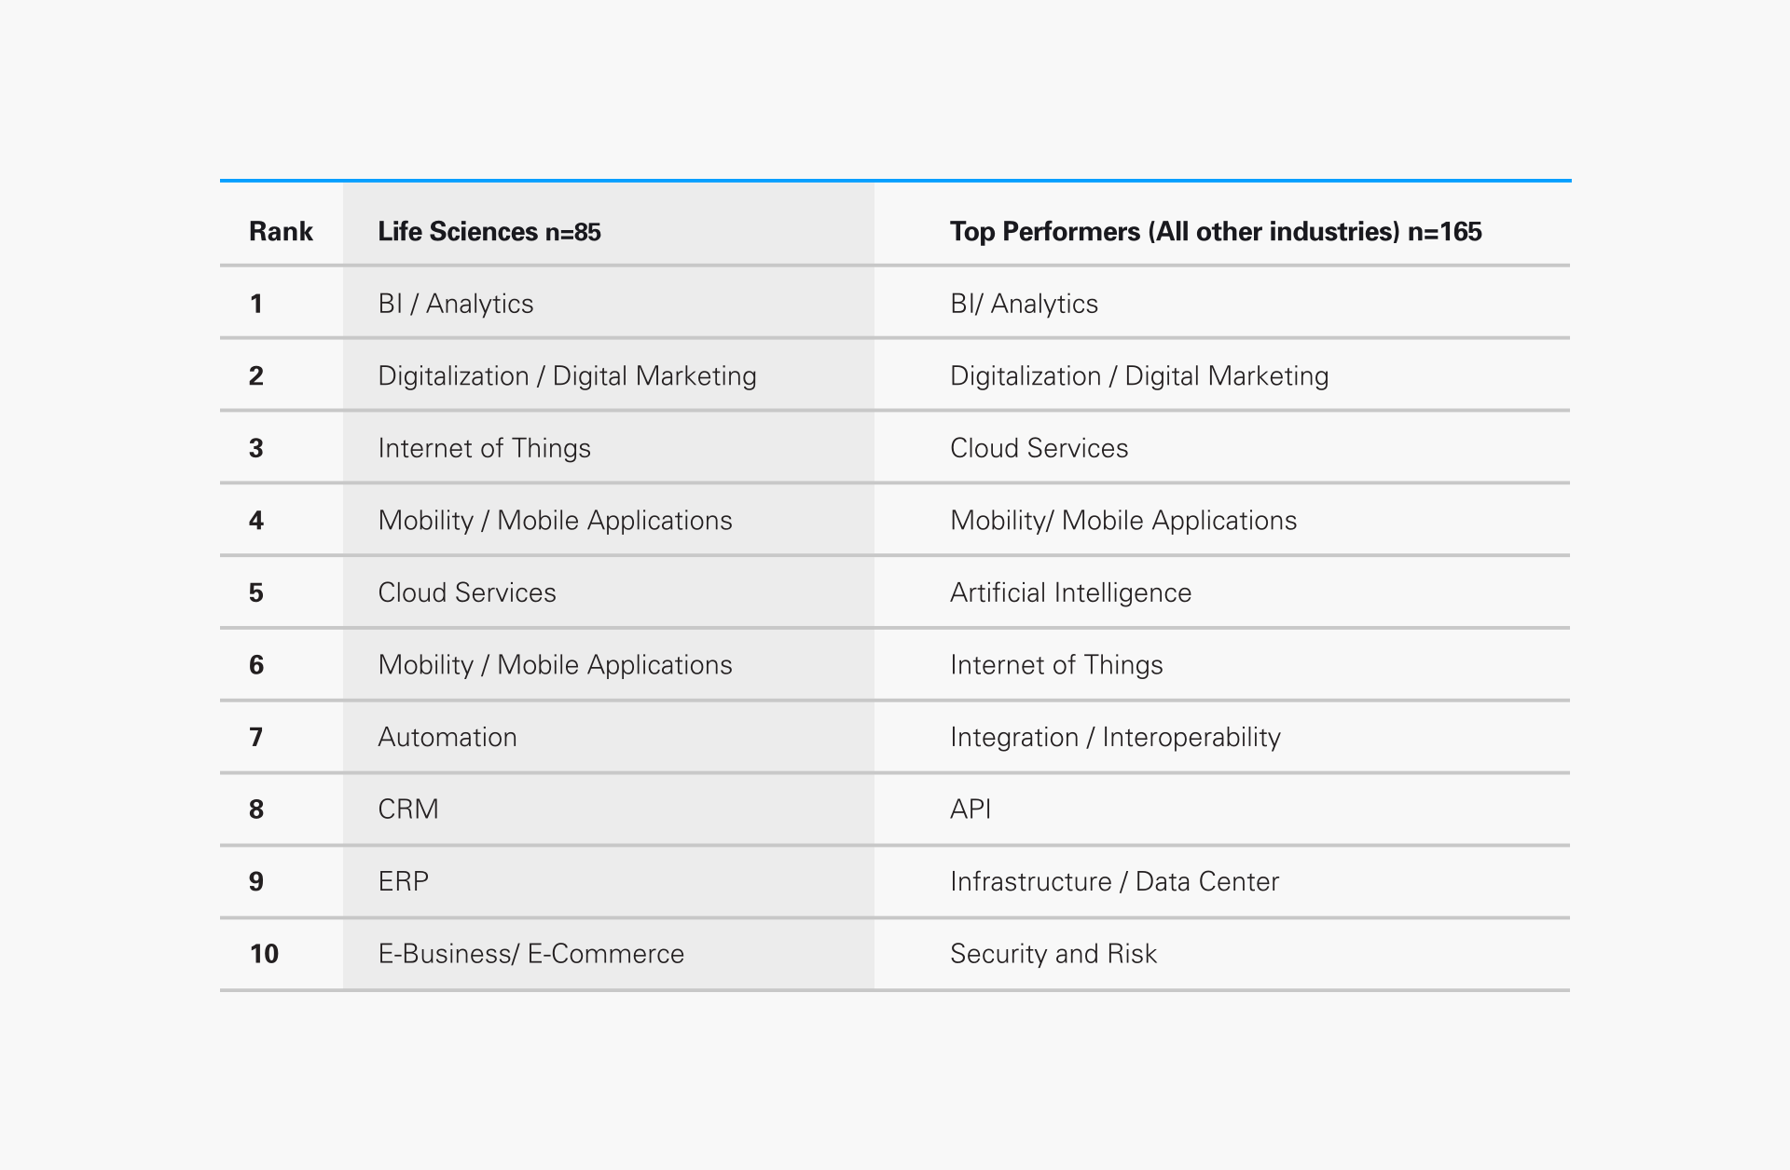
Task: Click 'Internet of Things' at rank 6
Action: (x=1056, y=665)
